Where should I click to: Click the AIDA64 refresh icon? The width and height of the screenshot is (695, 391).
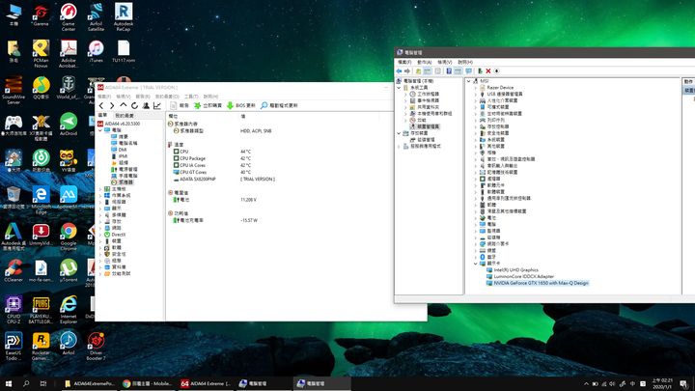click(x=134, y=105)
